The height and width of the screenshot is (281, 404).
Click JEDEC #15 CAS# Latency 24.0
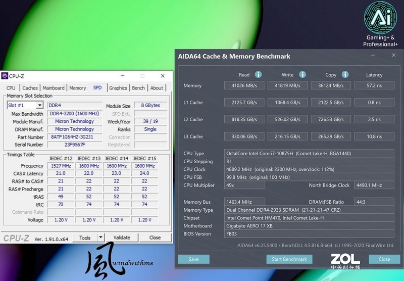click(x=144, y=173)
